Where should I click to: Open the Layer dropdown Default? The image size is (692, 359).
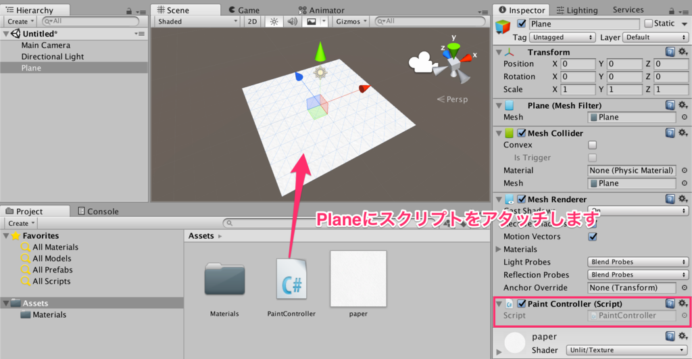pos(656,38)
